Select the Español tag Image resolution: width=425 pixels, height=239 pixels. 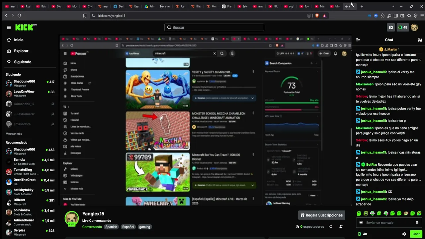(x=128, y=227)
